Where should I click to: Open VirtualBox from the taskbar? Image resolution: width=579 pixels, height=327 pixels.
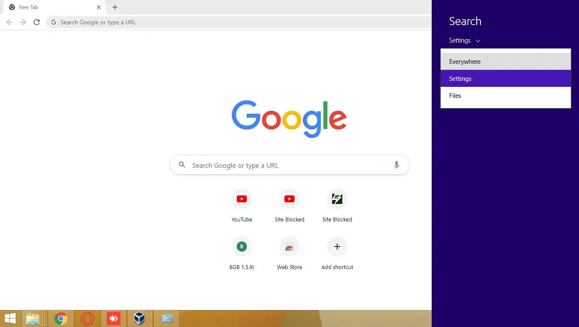[140, 318]
